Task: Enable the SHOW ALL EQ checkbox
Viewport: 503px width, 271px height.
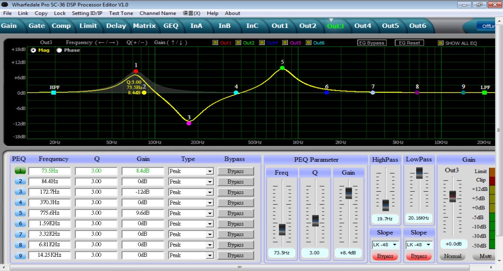Action: (x=441, y=43)
